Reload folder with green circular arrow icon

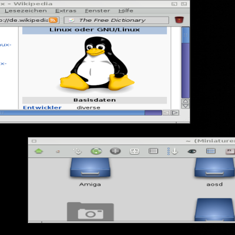click(x=96, y=151)
